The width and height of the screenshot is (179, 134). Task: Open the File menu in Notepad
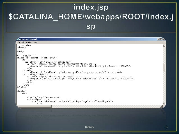coord(18,42)
